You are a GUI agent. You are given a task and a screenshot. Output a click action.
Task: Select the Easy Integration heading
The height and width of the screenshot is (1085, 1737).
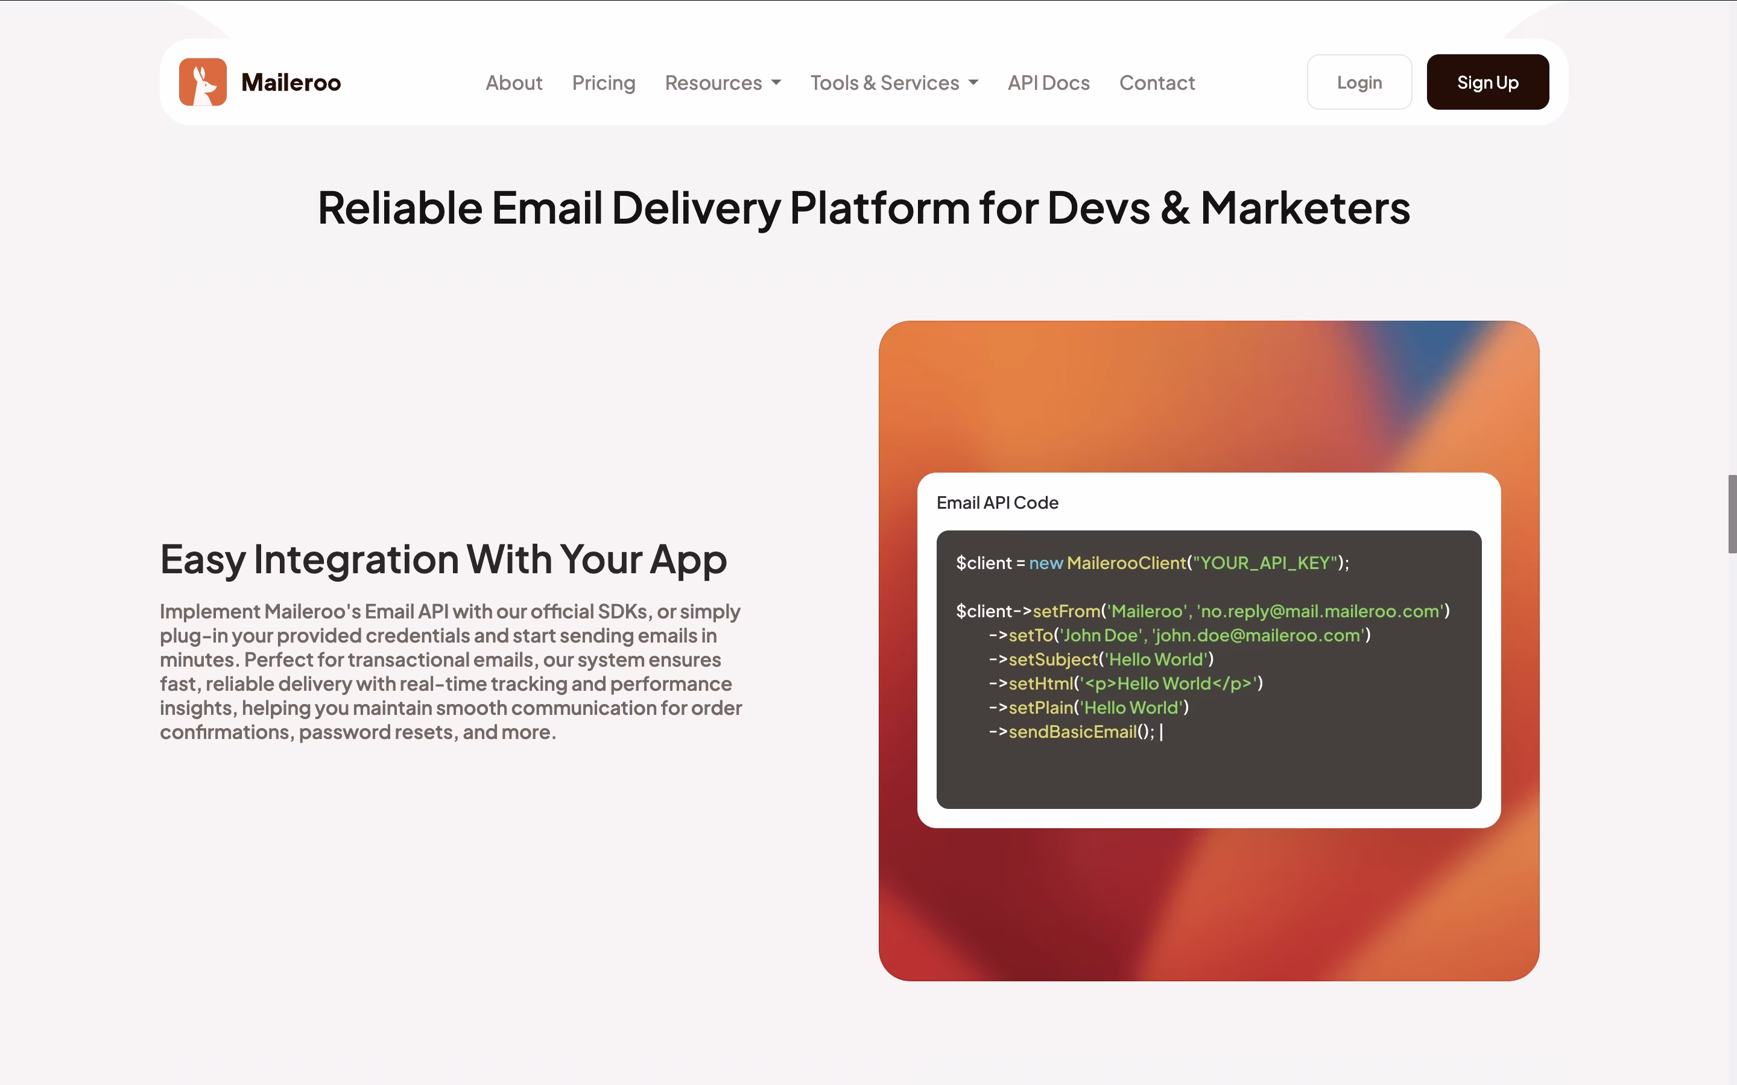pyautogui.click(x=443, y=560)
